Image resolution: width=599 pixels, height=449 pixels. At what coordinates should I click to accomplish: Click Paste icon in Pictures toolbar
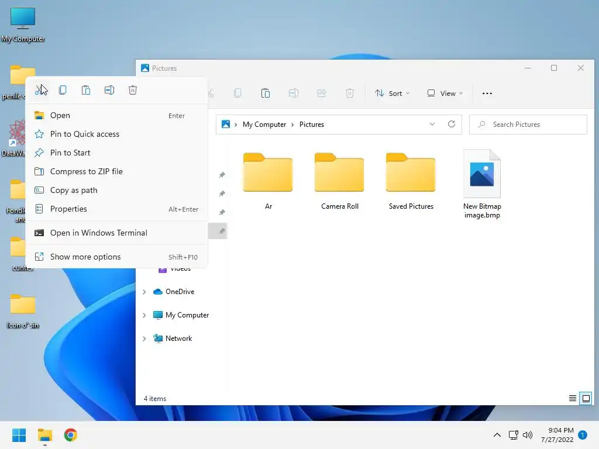point(266,93)
